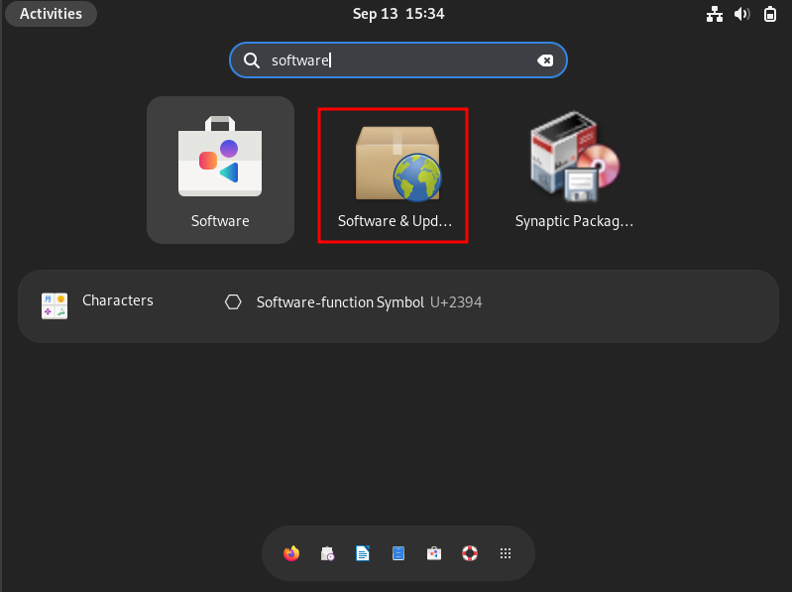The width and height of the screenshot is (792, 592).
Task: Show all applications grid
Action: (506, 553)
